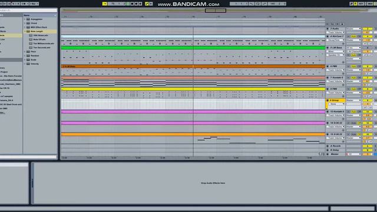This screenshot has height=212, width=377.
Task: Add automation lane on 5 LM Bass track
Action: click(343, 62)
